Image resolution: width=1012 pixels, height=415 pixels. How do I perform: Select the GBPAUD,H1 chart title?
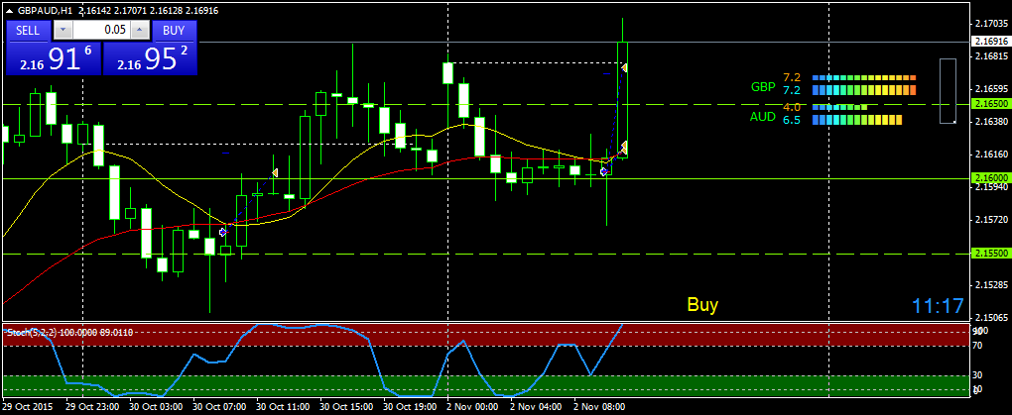45,10
